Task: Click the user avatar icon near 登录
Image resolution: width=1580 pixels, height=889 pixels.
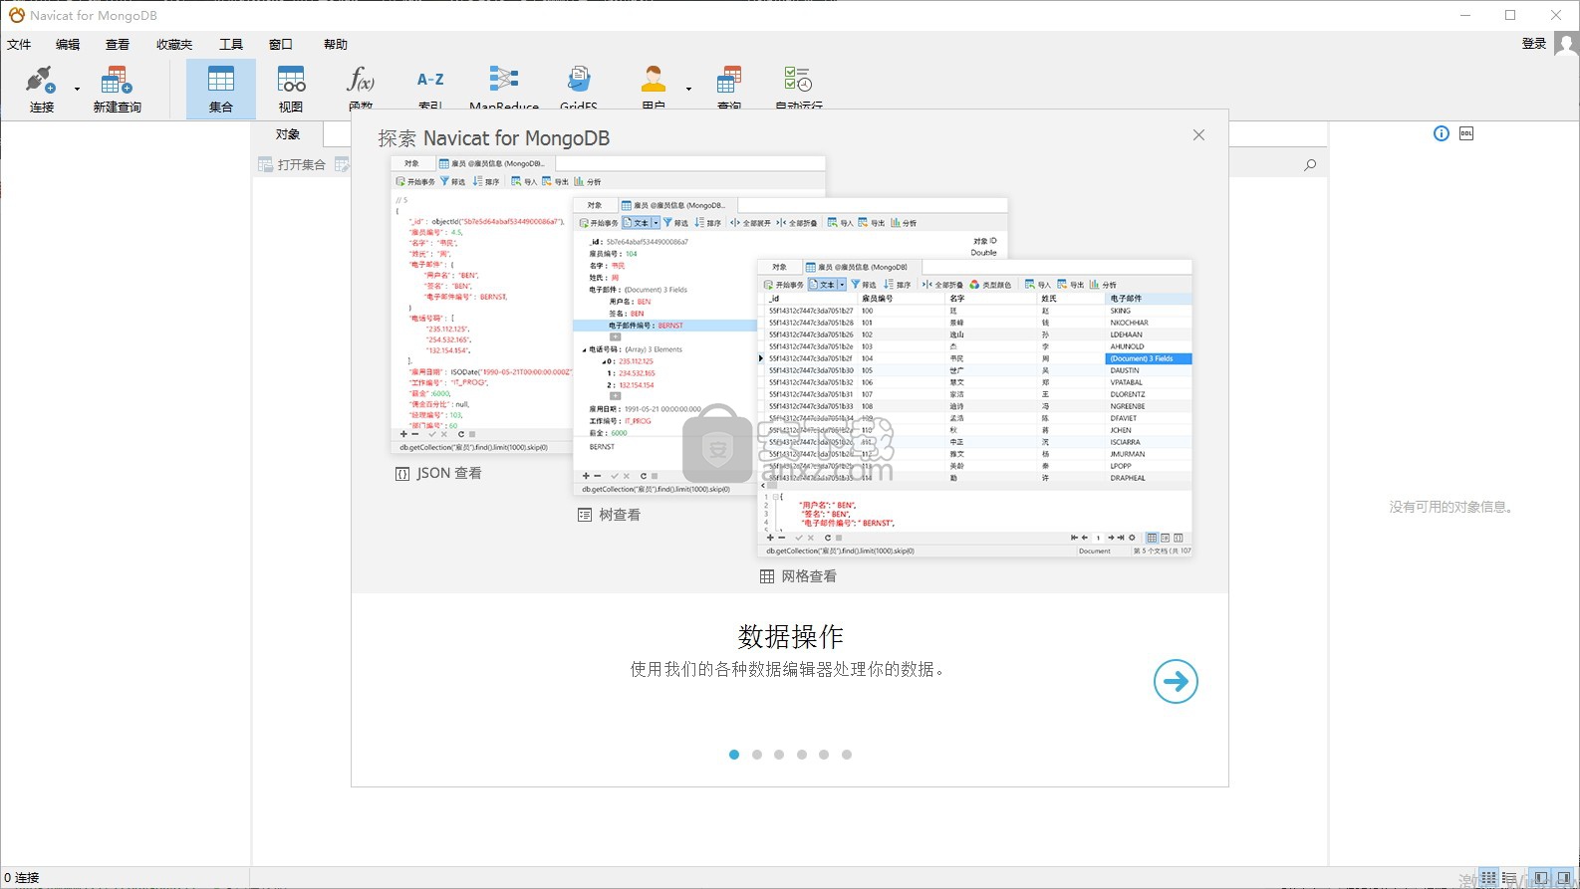Action: pyautogui.click(x=1567, y=44)
